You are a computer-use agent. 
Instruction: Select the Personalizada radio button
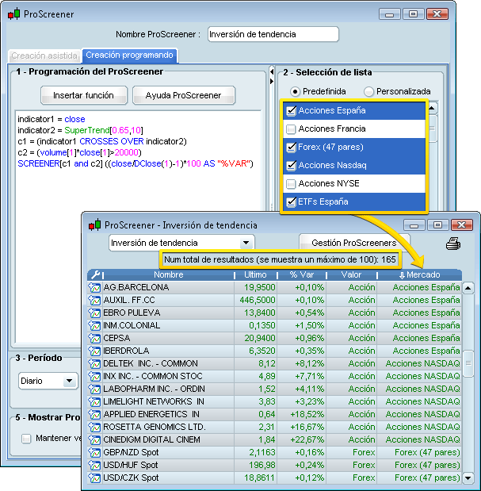click(368, 92)
